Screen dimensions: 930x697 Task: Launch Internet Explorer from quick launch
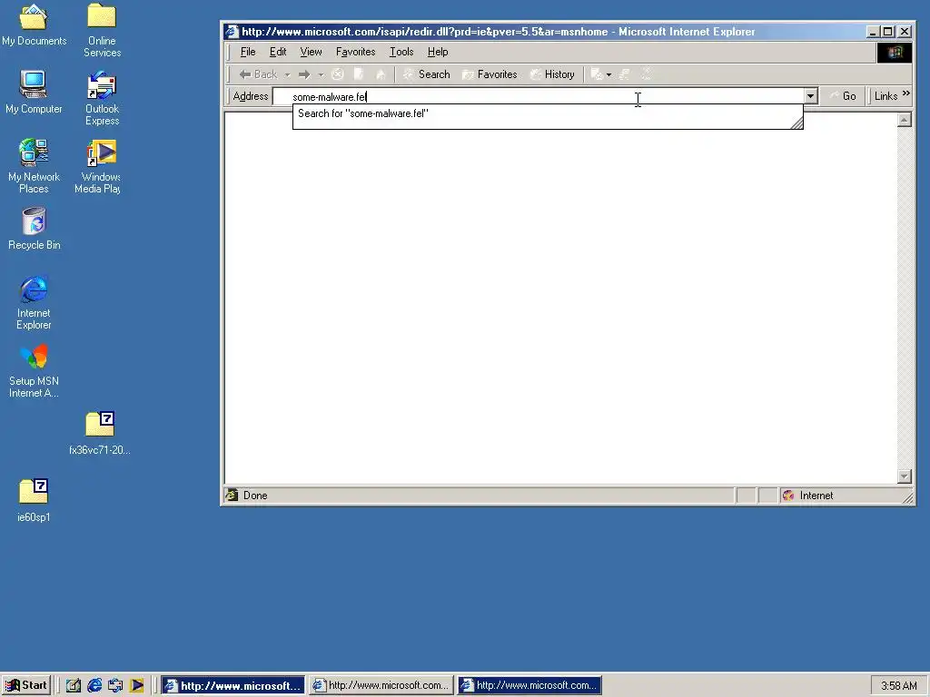[x=94, y=685]
